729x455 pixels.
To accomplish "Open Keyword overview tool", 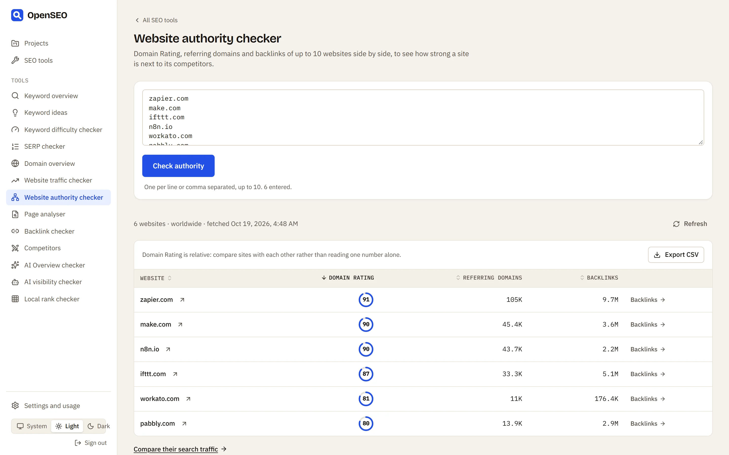I will pos(58,96).
